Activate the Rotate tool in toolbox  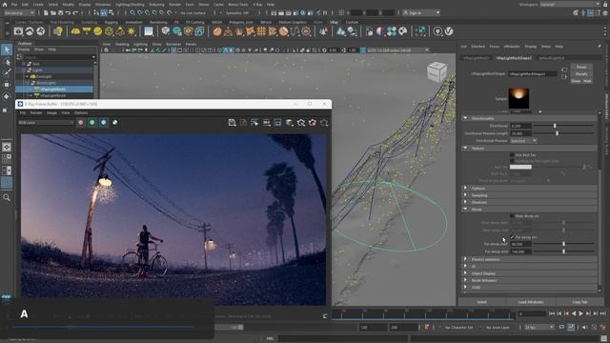[7, 96]
